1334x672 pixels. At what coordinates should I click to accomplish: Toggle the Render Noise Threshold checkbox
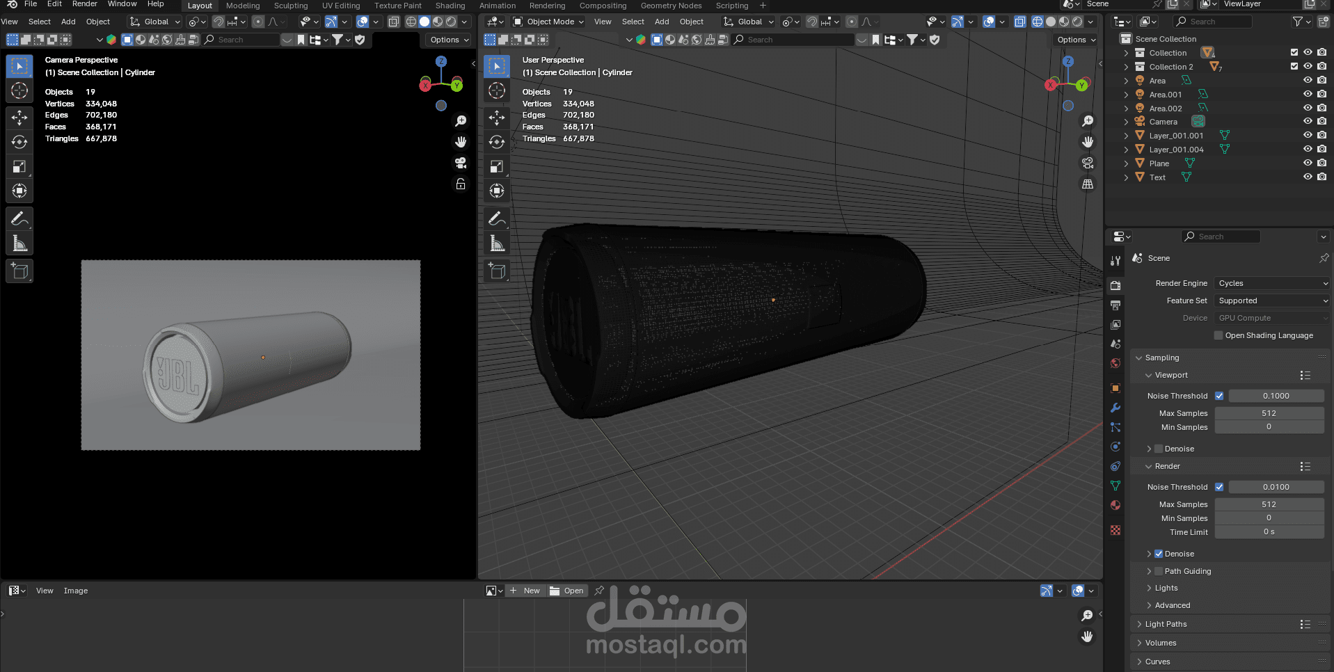1219,487
